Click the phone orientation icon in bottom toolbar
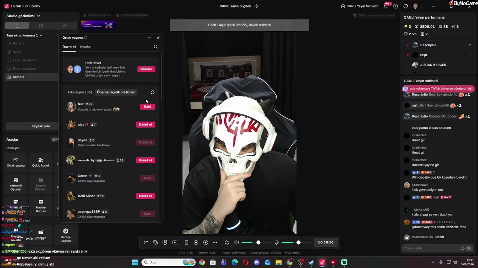The width and height of the screenshot is (478, 268). (x=186, y=243)
